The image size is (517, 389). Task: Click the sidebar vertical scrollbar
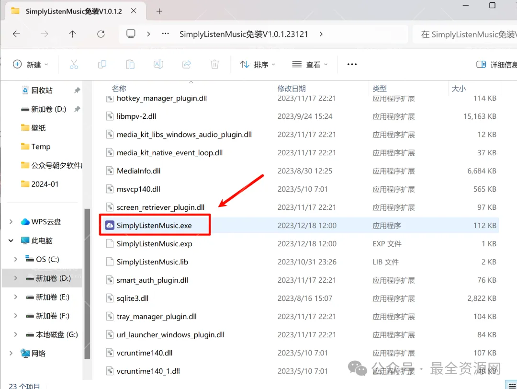[x=88, y=284]
